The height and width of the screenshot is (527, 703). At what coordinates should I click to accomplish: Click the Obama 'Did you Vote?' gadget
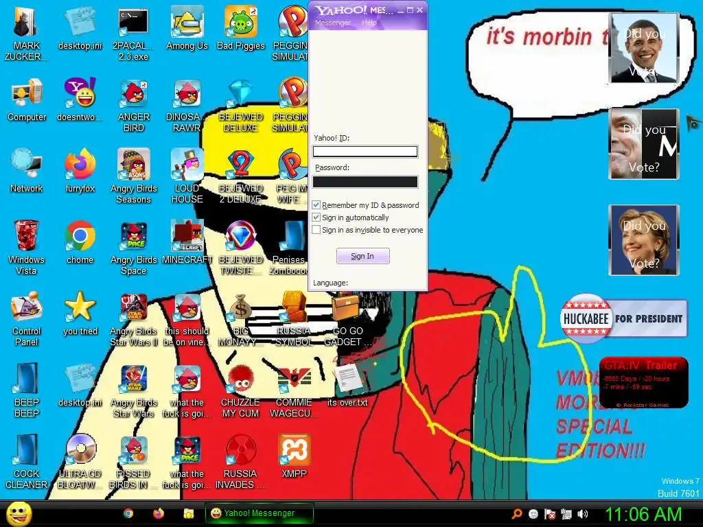coord(644,48)
